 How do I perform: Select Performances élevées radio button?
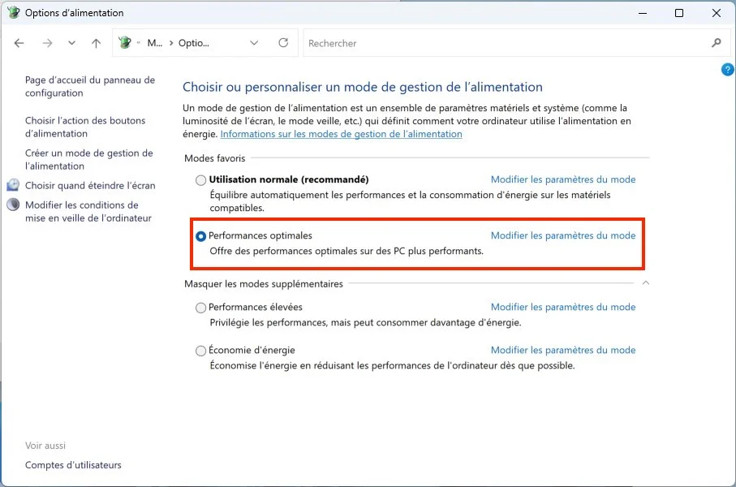pyautogui.click(x=200, y=308)
